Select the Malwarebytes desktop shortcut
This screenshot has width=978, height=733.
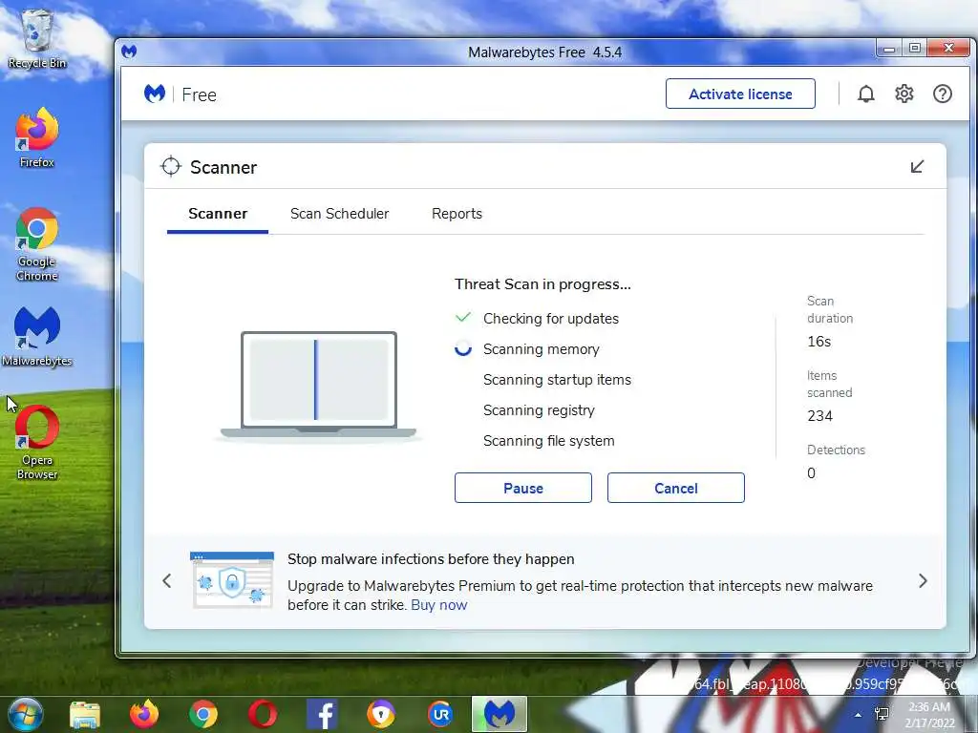[x=37, y=337]
